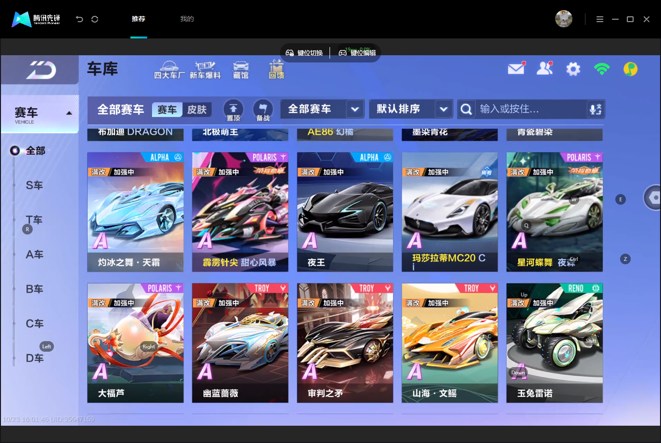Select the 大福芦 car card

click(x=135, y=343)
